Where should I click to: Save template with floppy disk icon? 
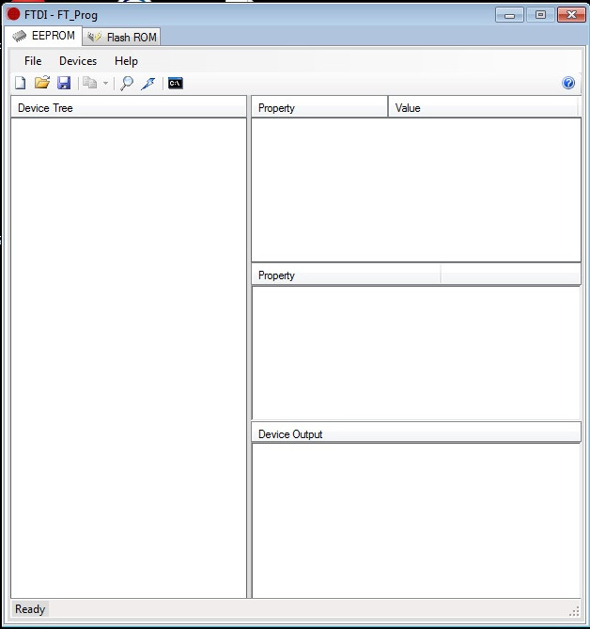[x=64, y=83]
